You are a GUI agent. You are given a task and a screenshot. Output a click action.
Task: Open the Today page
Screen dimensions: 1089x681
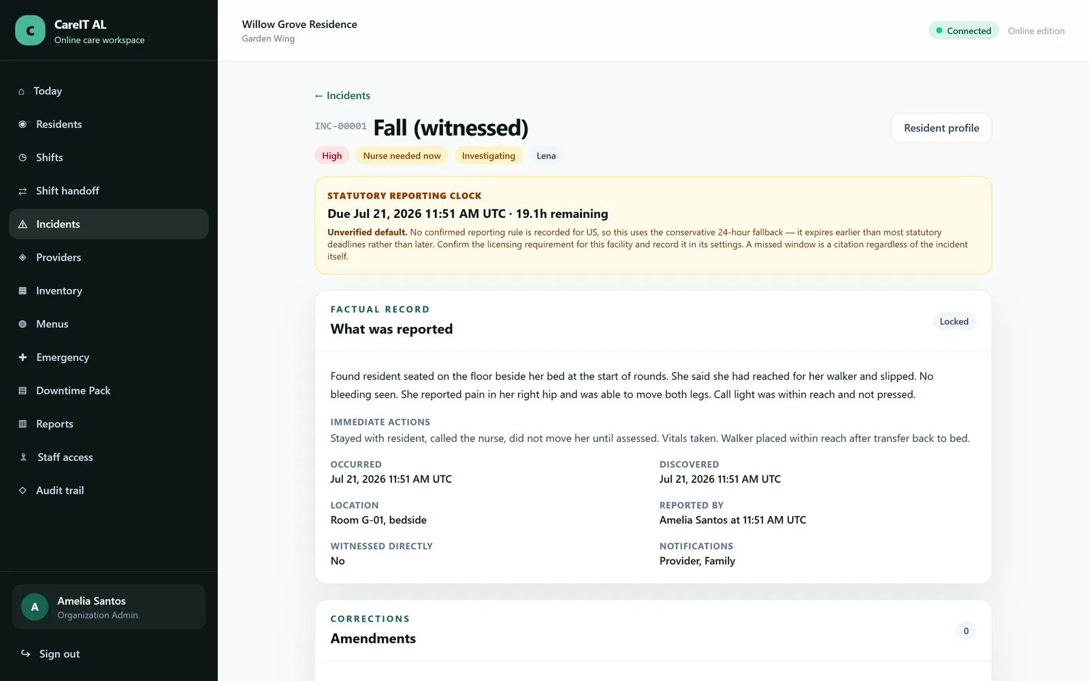coord(109,91)
